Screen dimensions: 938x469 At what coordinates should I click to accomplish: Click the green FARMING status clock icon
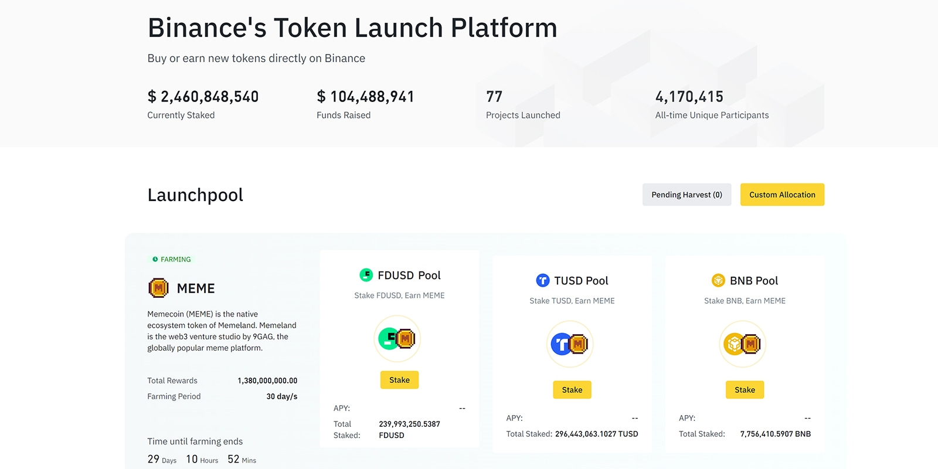tap(155, 259)
